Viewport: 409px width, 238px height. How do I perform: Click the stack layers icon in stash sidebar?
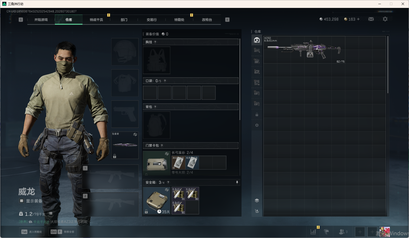click(x=257, y=200)
